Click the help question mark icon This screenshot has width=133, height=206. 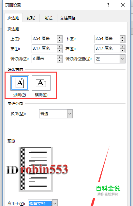(108, 5)
